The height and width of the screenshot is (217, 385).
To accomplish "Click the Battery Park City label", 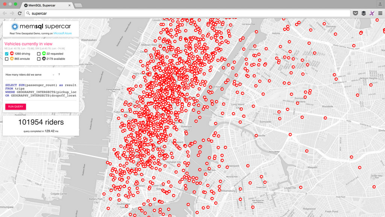I will tap(96, 200).
